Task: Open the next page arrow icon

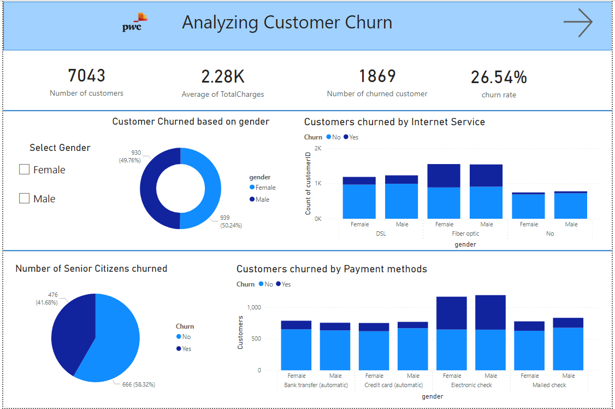Action: click(x=578, y=22)
